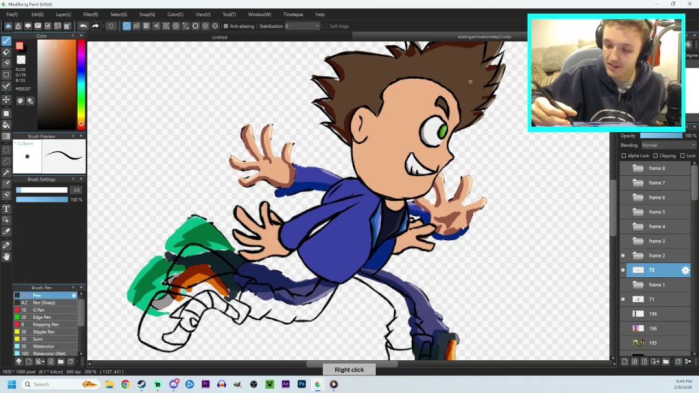Image resolution: width=699 pixels, height=393 pixels.
Task: Enable concentric circle snap guide
Action: 176,26
